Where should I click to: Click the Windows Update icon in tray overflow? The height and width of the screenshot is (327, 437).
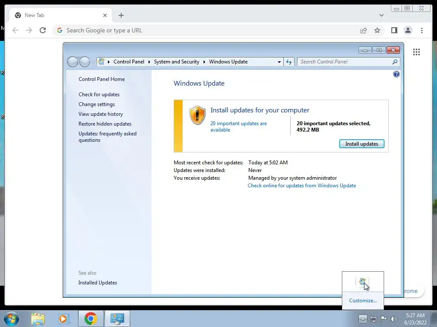tap(362, 282)
